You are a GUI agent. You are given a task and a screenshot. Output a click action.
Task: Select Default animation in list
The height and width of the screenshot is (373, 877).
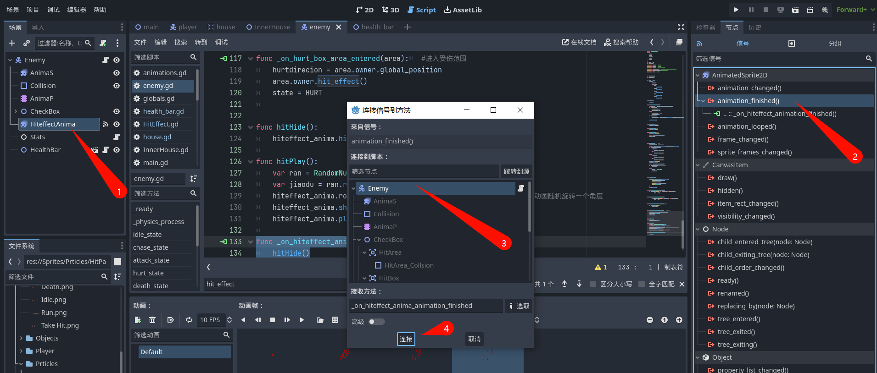(x=185, y=352)
